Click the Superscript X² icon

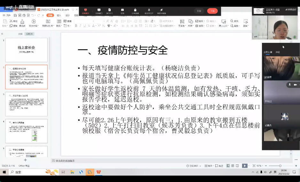[x=99, y=26]
